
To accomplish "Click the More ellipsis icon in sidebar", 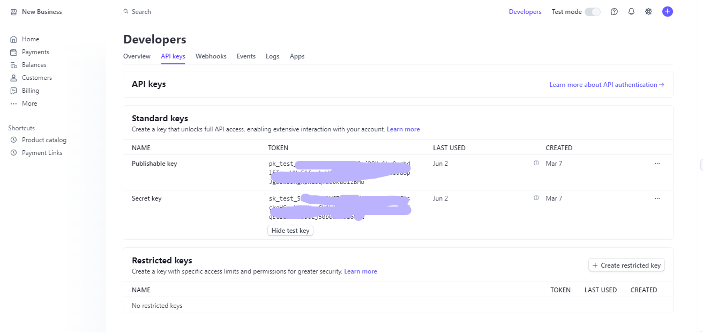I will point(13,104).
